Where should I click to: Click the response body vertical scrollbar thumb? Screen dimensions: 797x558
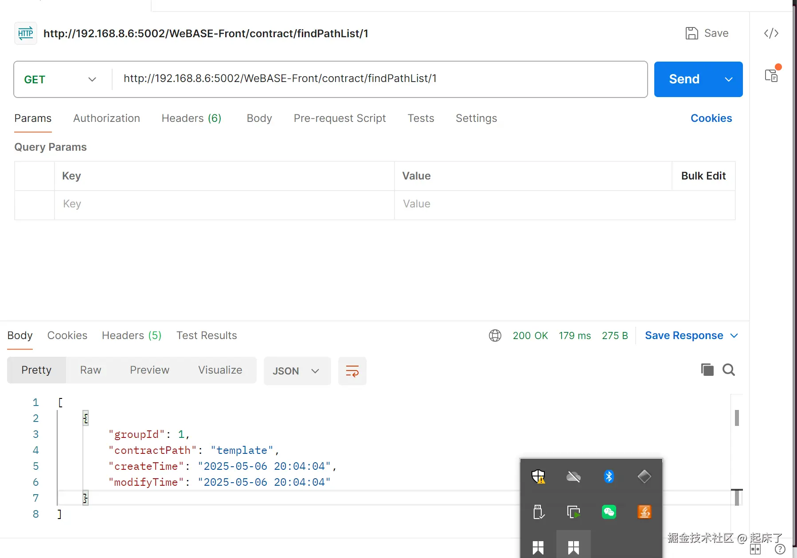click(737, 418)
